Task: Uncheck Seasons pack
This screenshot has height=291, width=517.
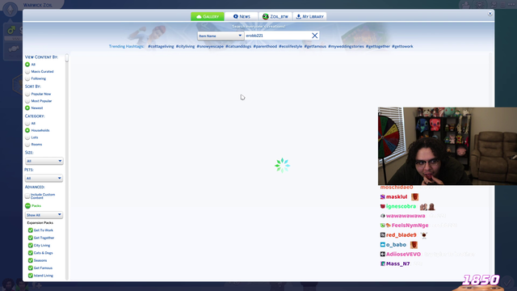Action: pyautogui.click(x=31, y=260)
